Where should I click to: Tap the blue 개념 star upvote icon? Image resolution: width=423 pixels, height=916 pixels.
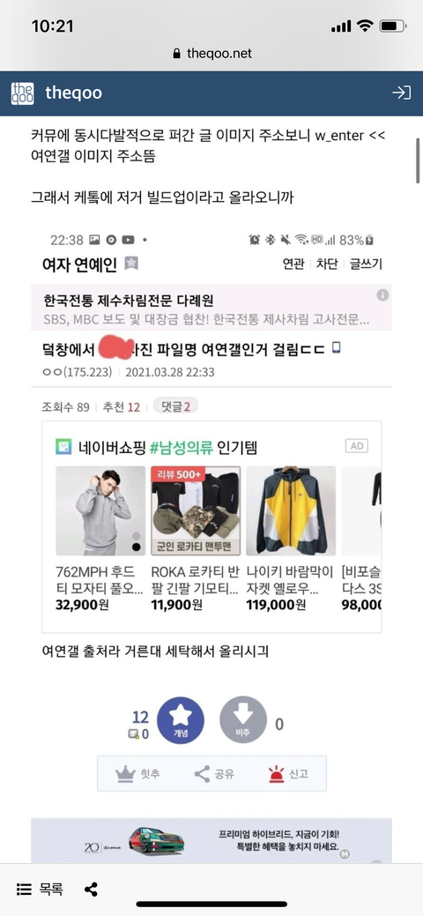pyautogui.click(x=181, y=721)
